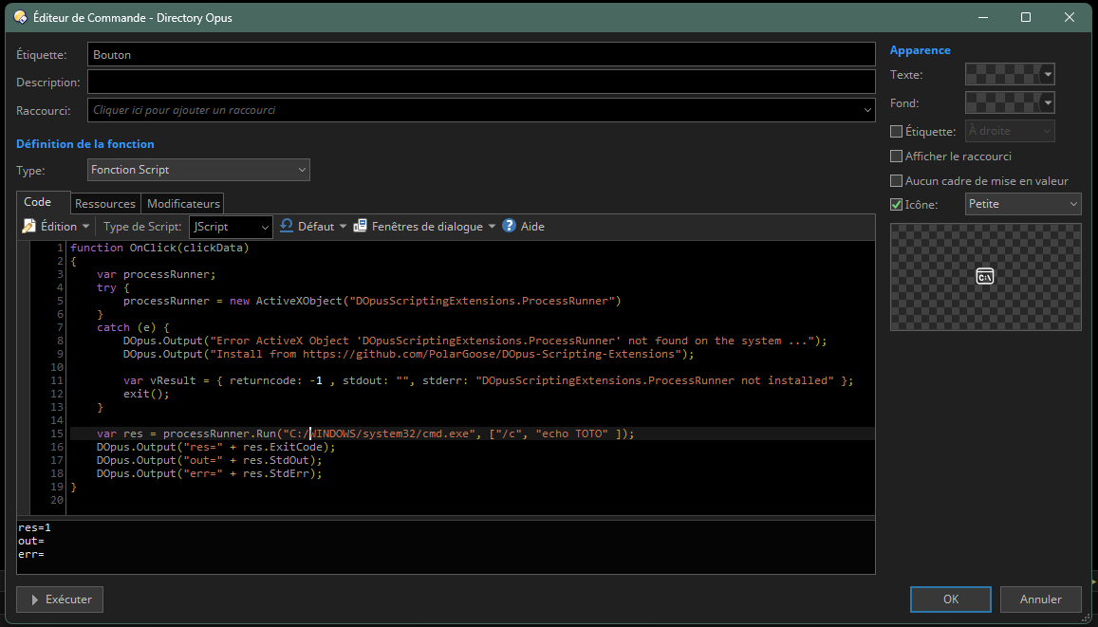Click the line starting "var res = processRunner.Run"
The image size is (1098, 627).
(365, 433)
